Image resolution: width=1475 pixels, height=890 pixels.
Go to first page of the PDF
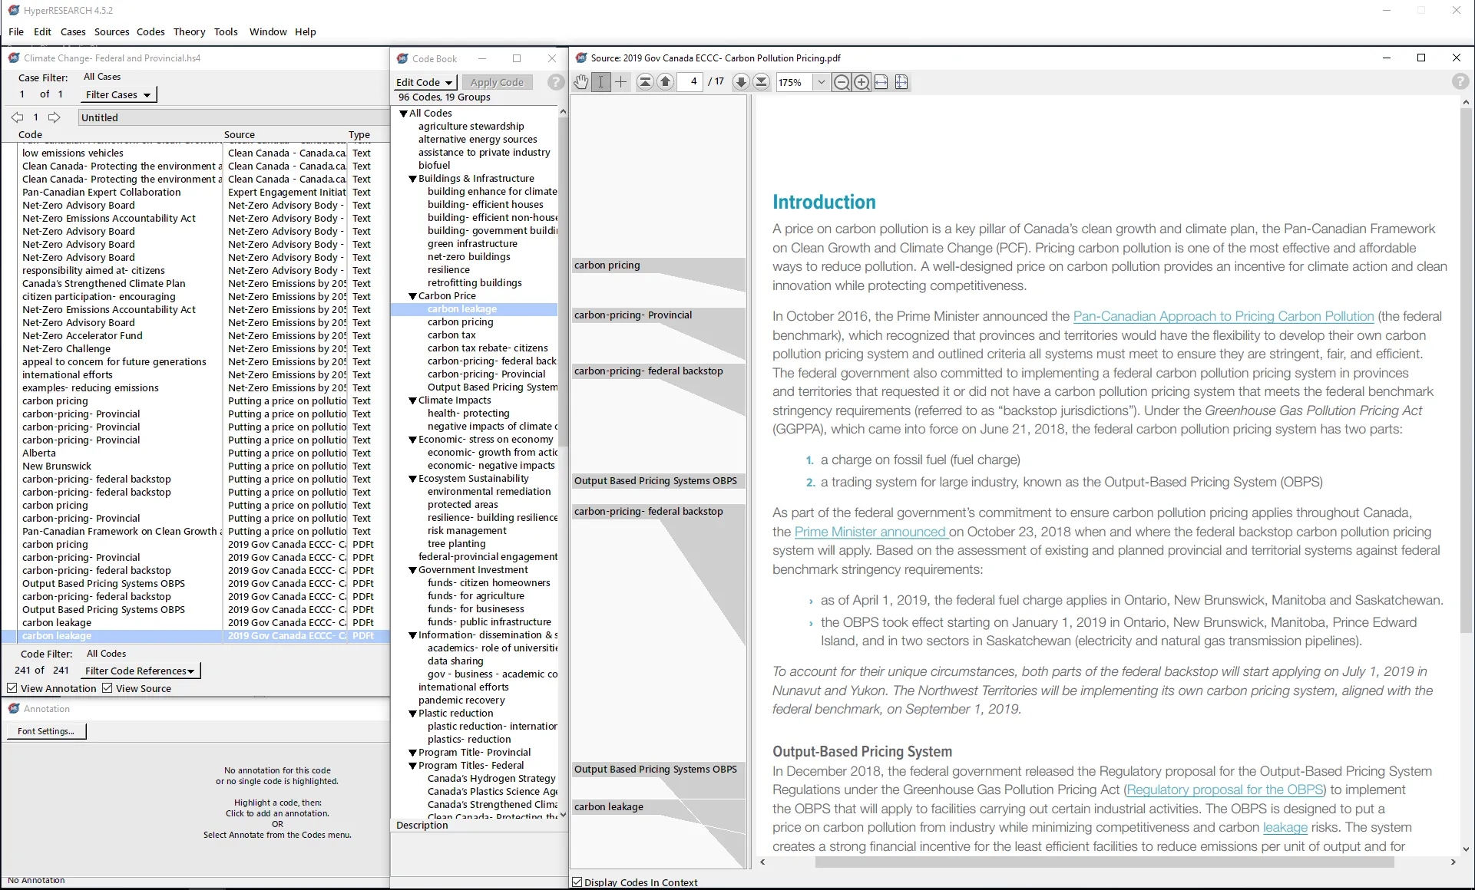click(x=645, y=82)
